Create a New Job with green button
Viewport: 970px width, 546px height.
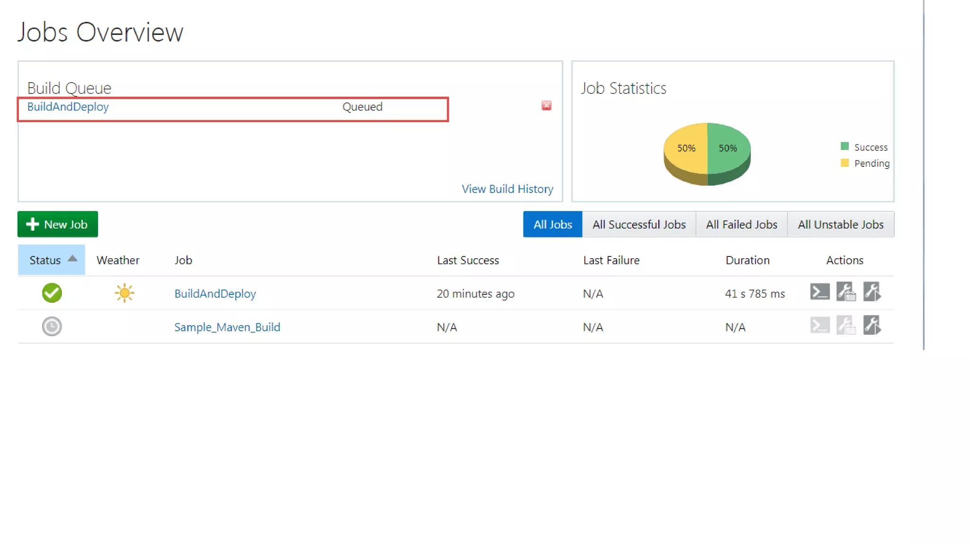[58, 225]
